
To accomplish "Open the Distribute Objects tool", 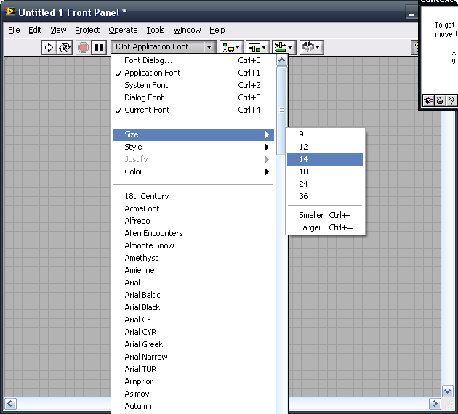I will coord(257,47).
